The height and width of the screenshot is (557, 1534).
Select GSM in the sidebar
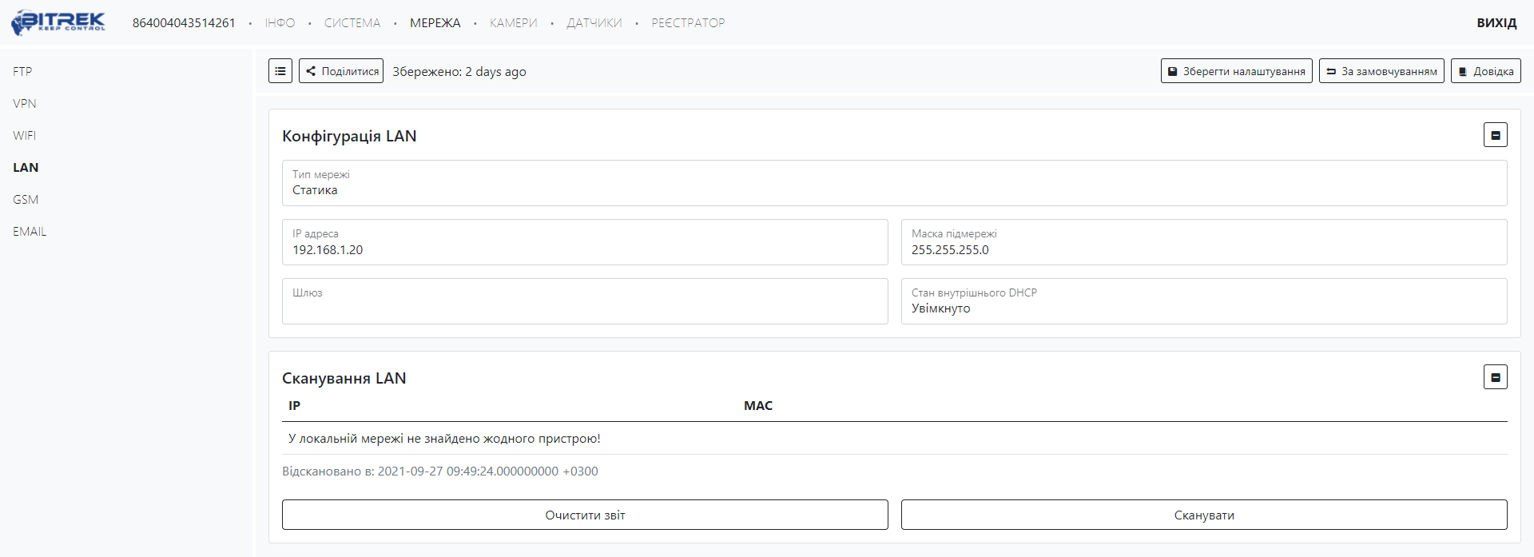coord(26,200)
